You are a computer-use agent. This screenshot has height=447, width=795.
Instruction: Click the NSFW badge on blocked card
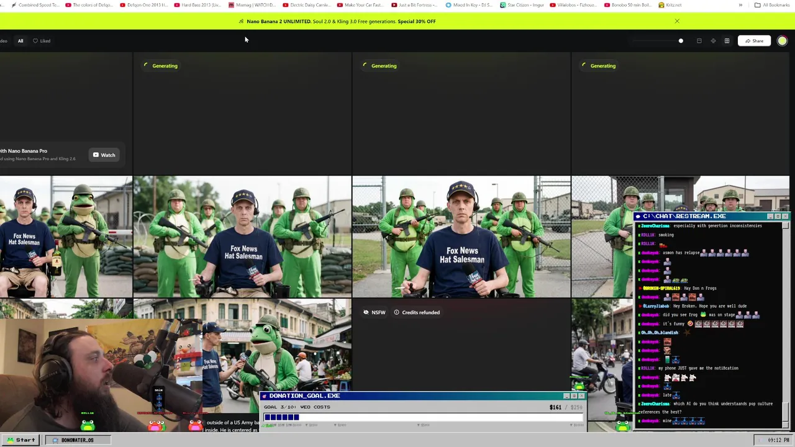(x=375, y=312)
